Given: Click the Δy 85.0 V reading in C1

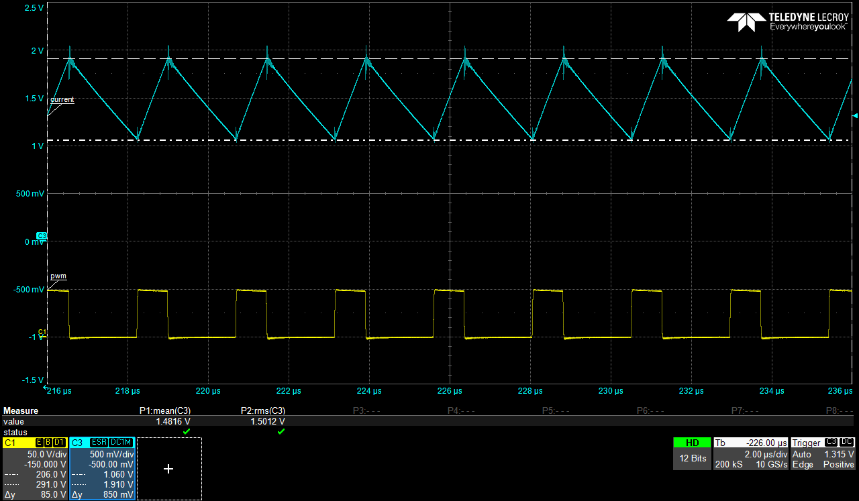Looking at the screenshot, I should pos(35,495).
